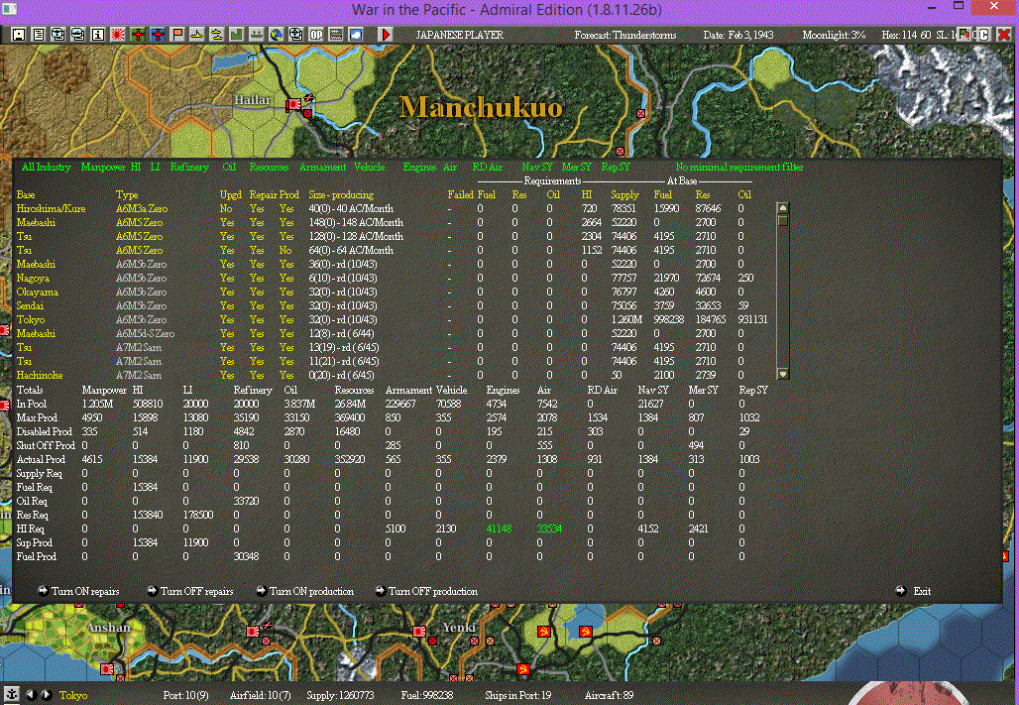Open the 'No minimal requirement filter' selector
The height and width of the screenshot is (705, 1019).
[x=738, y=168]
